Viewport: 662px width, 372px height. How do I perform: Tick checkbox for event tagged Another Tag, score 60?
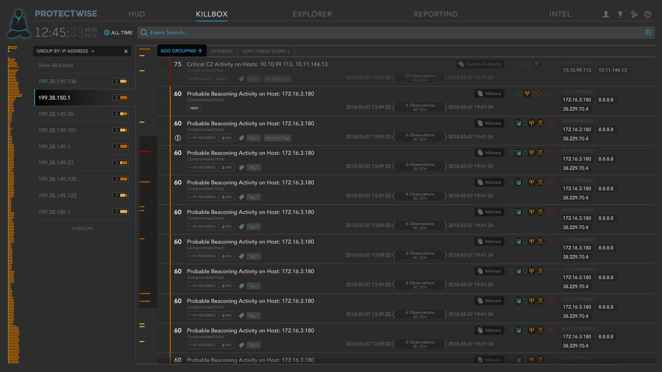(163, 131)
